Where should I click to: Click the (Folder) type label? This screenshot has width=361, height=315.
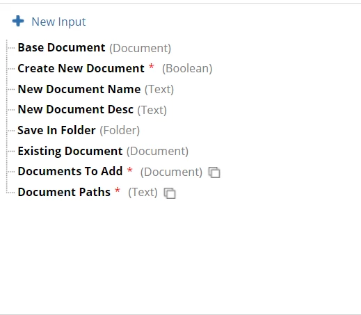(120, 131)
